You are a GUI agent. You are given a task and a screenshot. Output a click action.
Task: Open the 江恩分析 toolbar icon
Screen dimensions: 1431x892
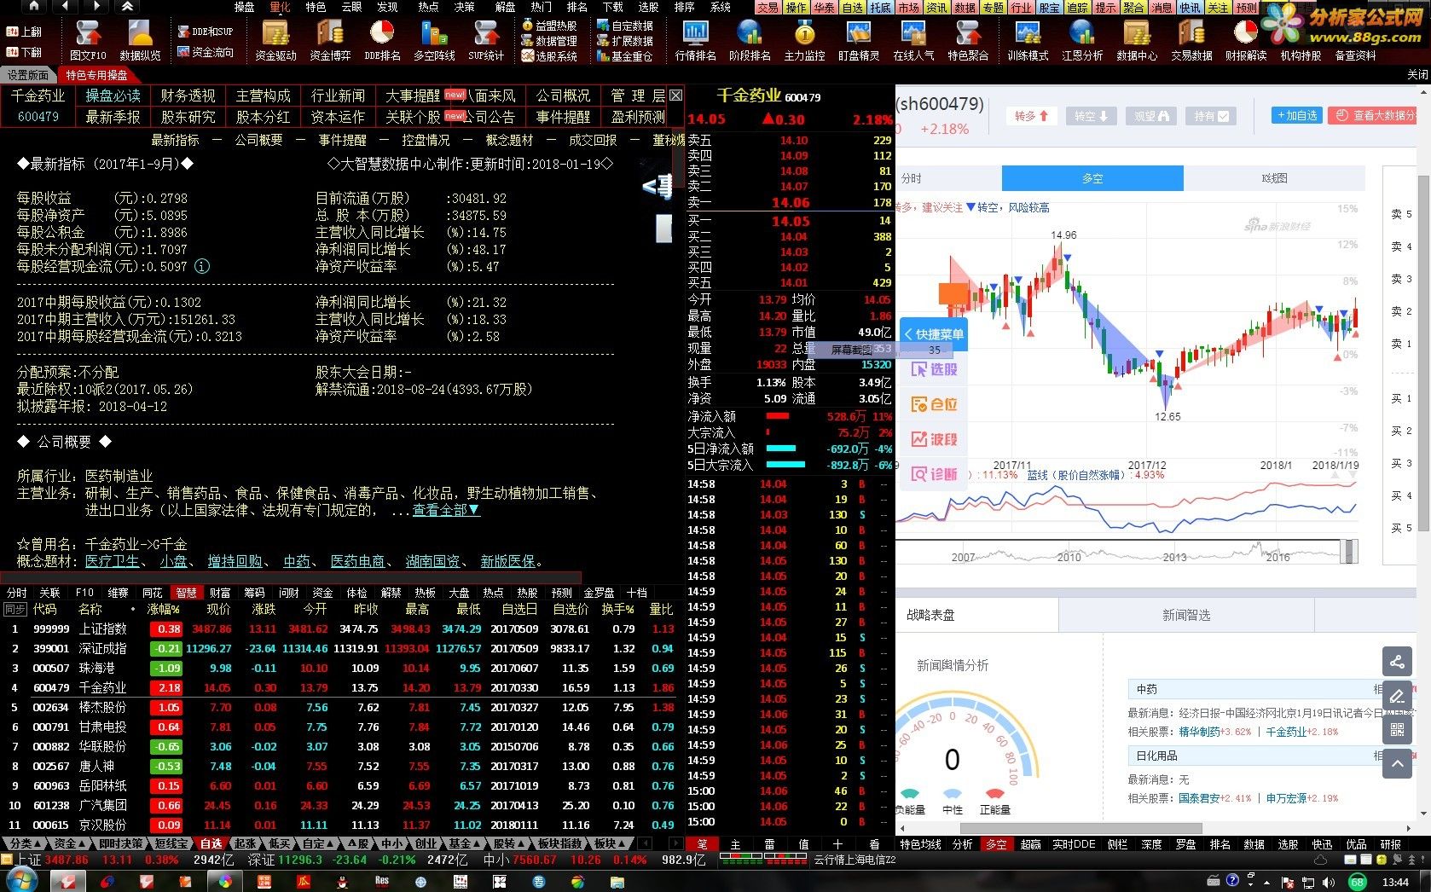click(x=1082, y=39)
